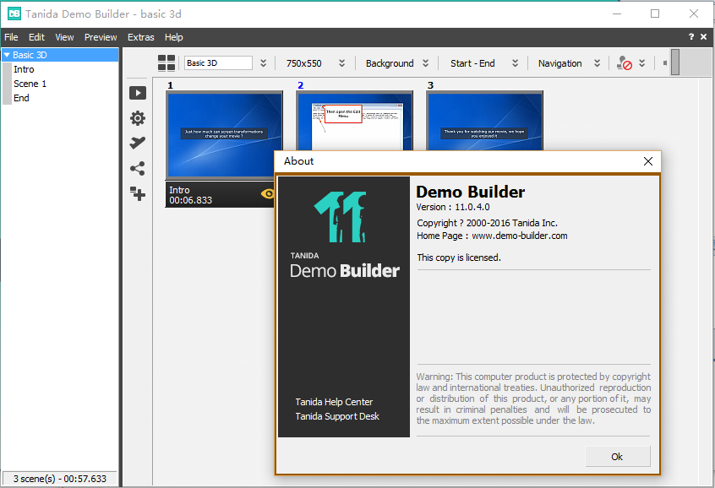Click the 750x550 toolbar button
Viewport: 715px width, 488px height.
(x=304, y=62)
